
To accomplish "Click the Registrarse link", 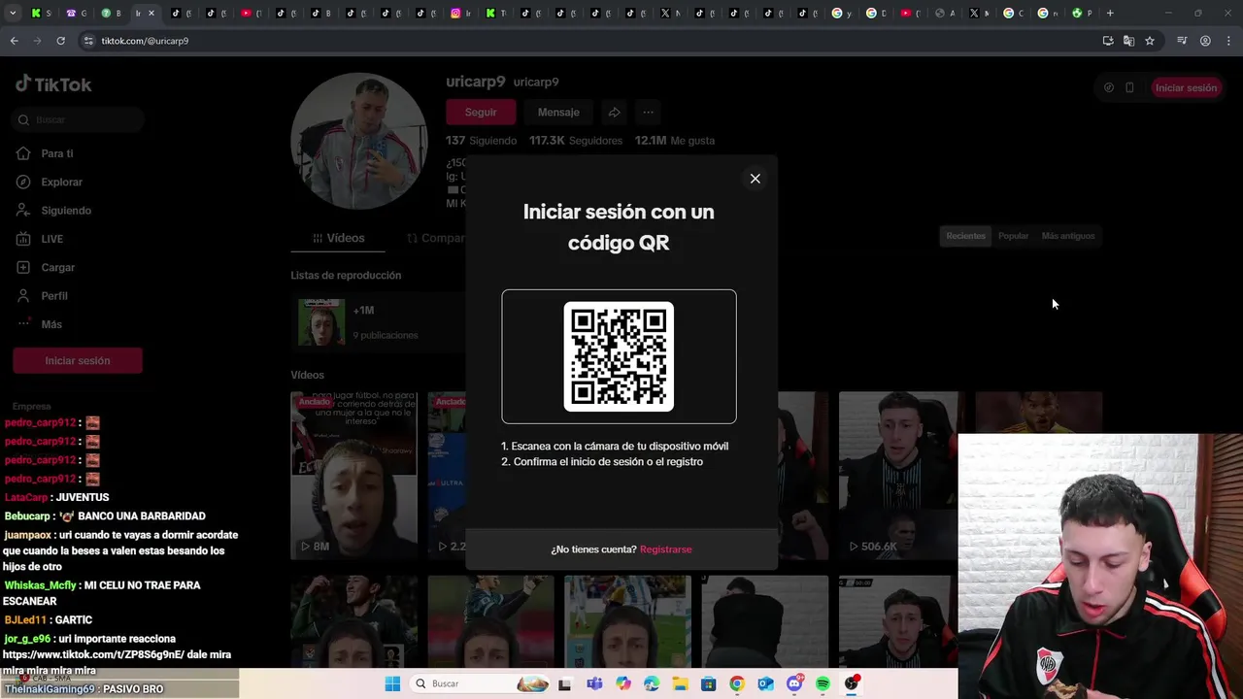I will (666, 549).
